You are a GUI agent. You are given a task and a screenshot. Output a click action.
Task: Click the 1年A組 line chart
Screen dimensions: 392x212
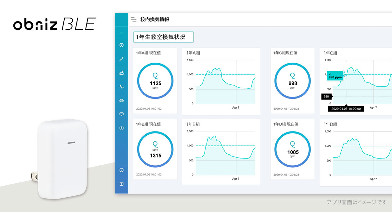click(221, 82)
